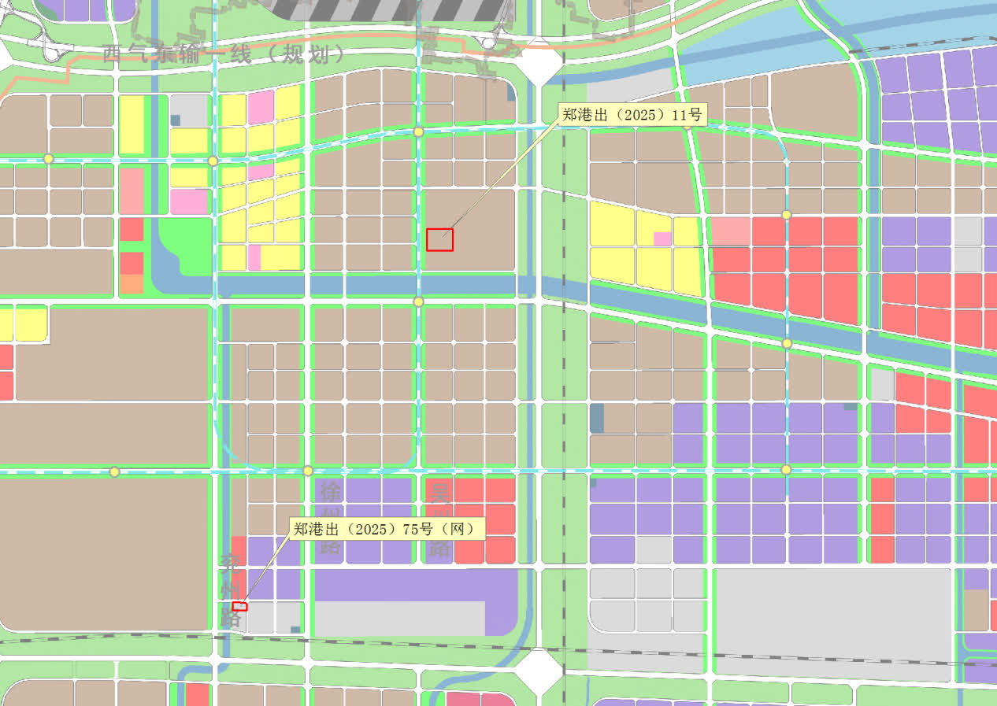Pick the small pink square inside yellow block
This screenshot has width=997, height=706.
662,238
